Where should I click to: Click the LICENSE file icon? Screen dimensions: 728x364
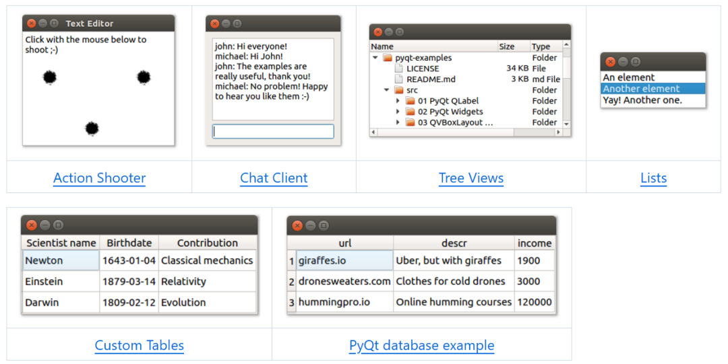point(398,69)
